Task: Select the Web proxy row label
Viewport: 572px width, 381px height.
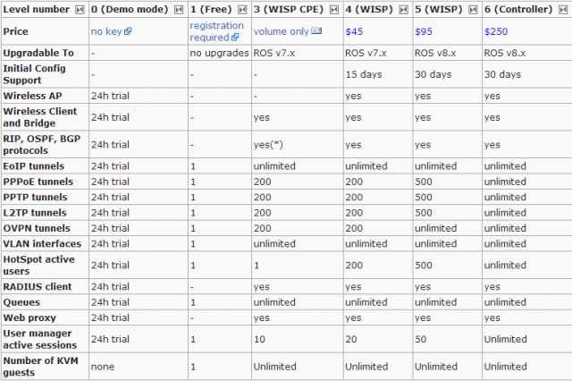Action: click(29, 317)
